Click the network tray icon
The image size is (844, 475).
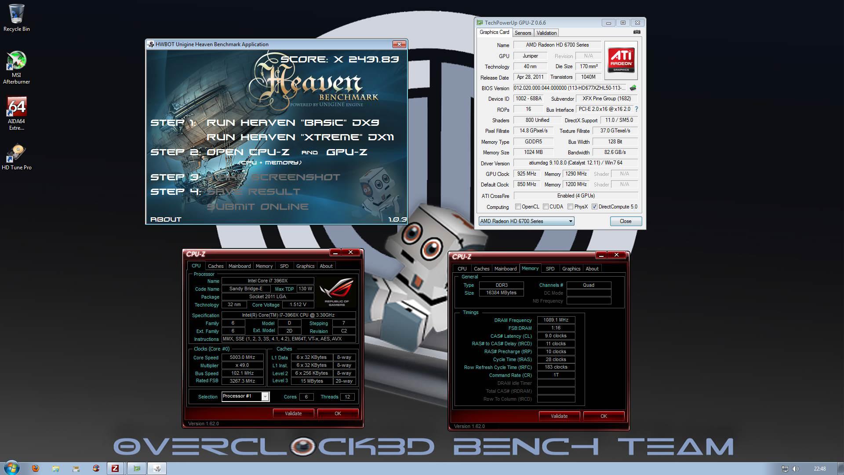(785, 469)
